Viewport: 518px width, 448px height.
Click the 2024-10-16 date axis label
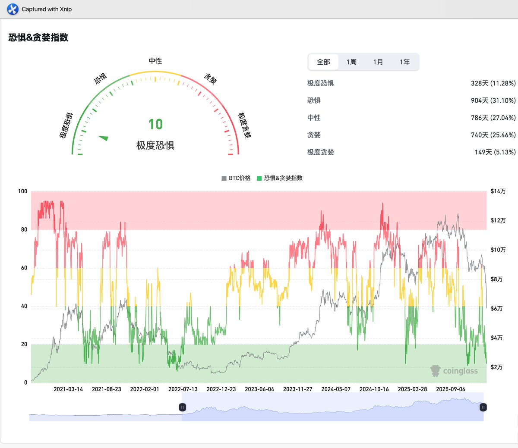coord(374,389)
